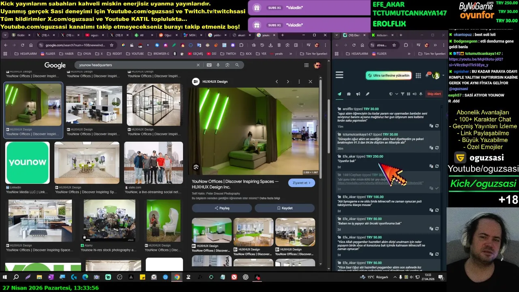Switch to the oguzsasi YouTube tab
Viewport: 519px width, 292px height.
pyautogui.click(x=94, y=35)
